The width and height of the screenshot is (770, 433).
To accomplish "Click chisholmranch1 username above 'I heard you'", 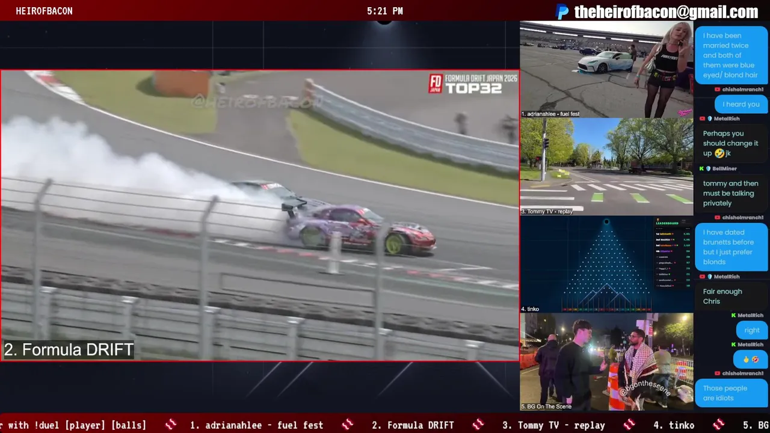I will pos(743,90).
